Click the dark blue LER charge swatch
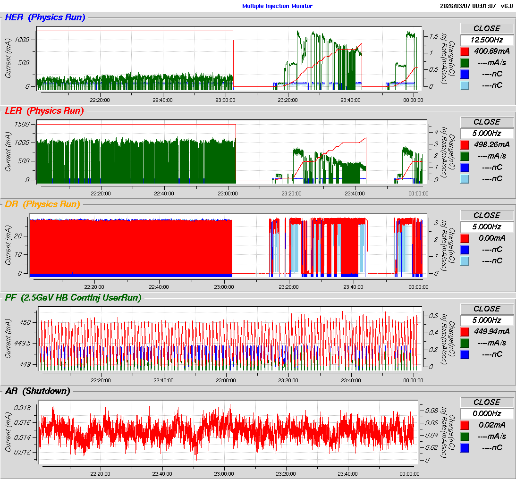Screen dimensions: 516x479 (x=465, y=167)
